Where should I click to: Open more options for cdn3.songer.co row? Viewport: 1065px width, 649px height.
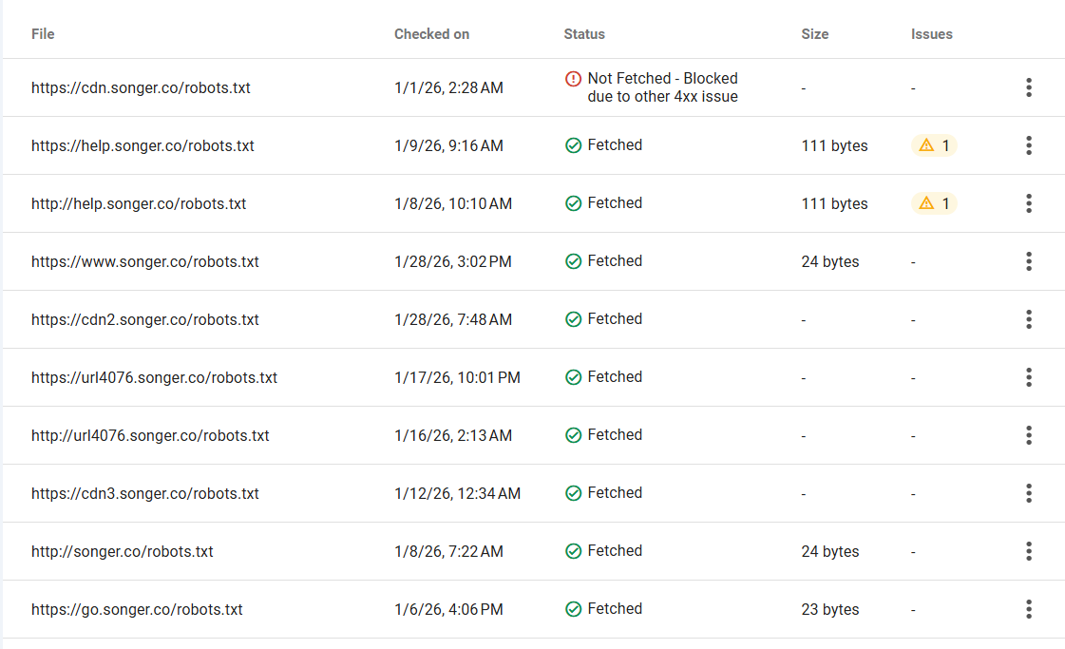point(1029,493)
